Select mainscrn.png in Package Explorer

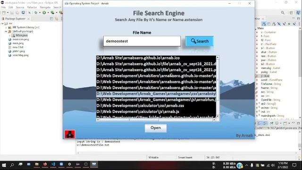tap(18, 39)
